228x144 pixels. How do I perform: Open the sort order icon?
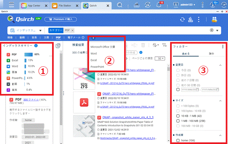coord(155,45)
